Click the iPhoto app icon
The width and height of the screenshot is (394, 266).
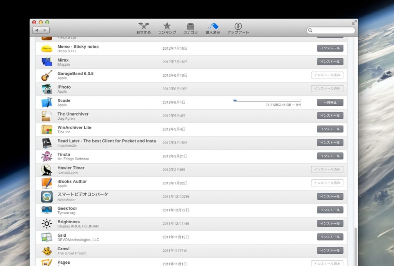click(x=47, y=89)
